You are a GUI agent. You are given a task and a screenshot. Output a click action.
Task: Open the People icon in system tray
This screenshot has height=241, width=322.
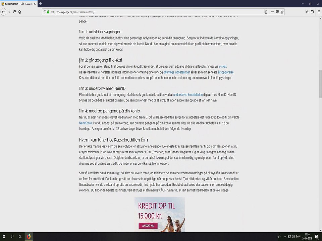click(279, 237)
